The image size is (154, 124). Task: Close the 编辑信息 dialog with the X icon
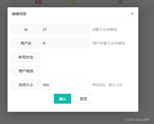pos(132,14)
